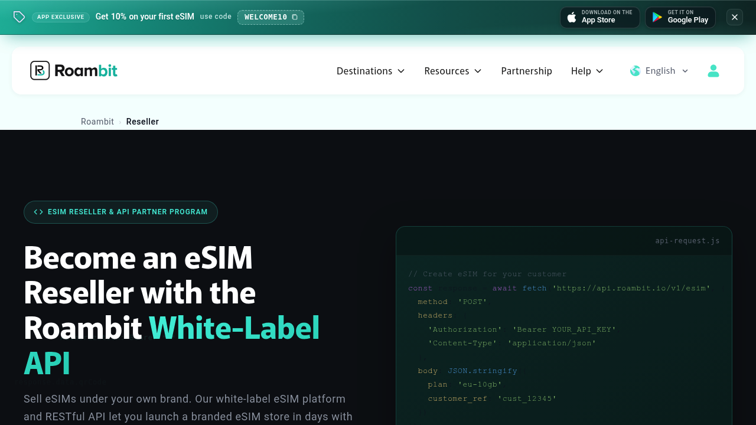
Task: Click the 'cust_12345' value in code
Action: click(x=527, y=398)
